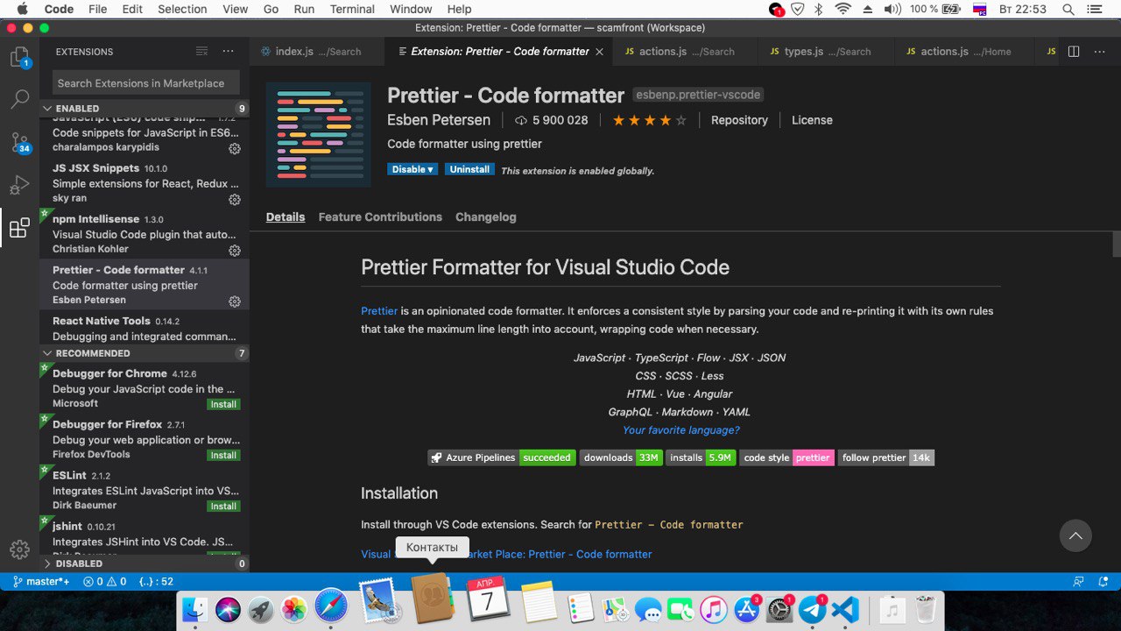1121x631 pixels.
Task: Expand the DISABLED extensions section
Action: (145, 564)
